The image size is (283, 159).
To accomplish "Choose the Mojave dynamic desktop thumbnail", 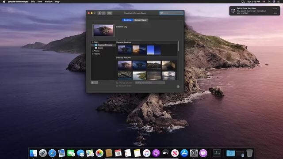I will click(x=139, y=50).
